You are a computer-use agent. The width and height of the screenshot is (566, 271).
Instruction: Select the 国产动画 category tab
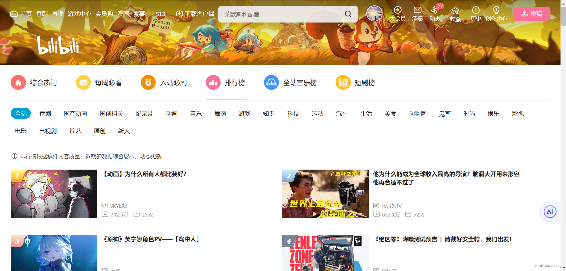click(75, 114)
